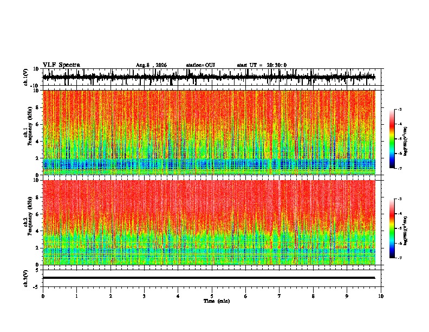This screenshot has height=332, width=429.
Task: Click the ch.2 spectrogram color scale bar
Action: point(392,228)
